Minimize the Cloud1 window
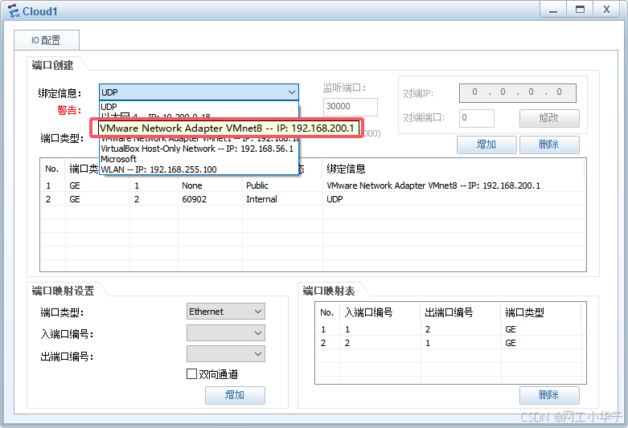628x428 pixels. 553,10
